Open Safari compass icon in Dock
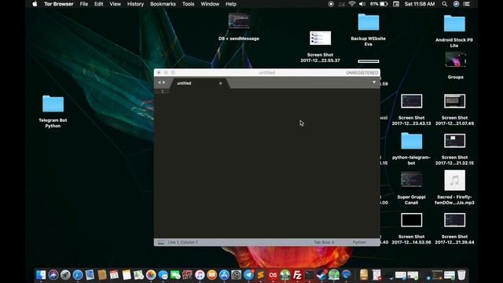The image size is (503, 283). click(x=78, y=275)
